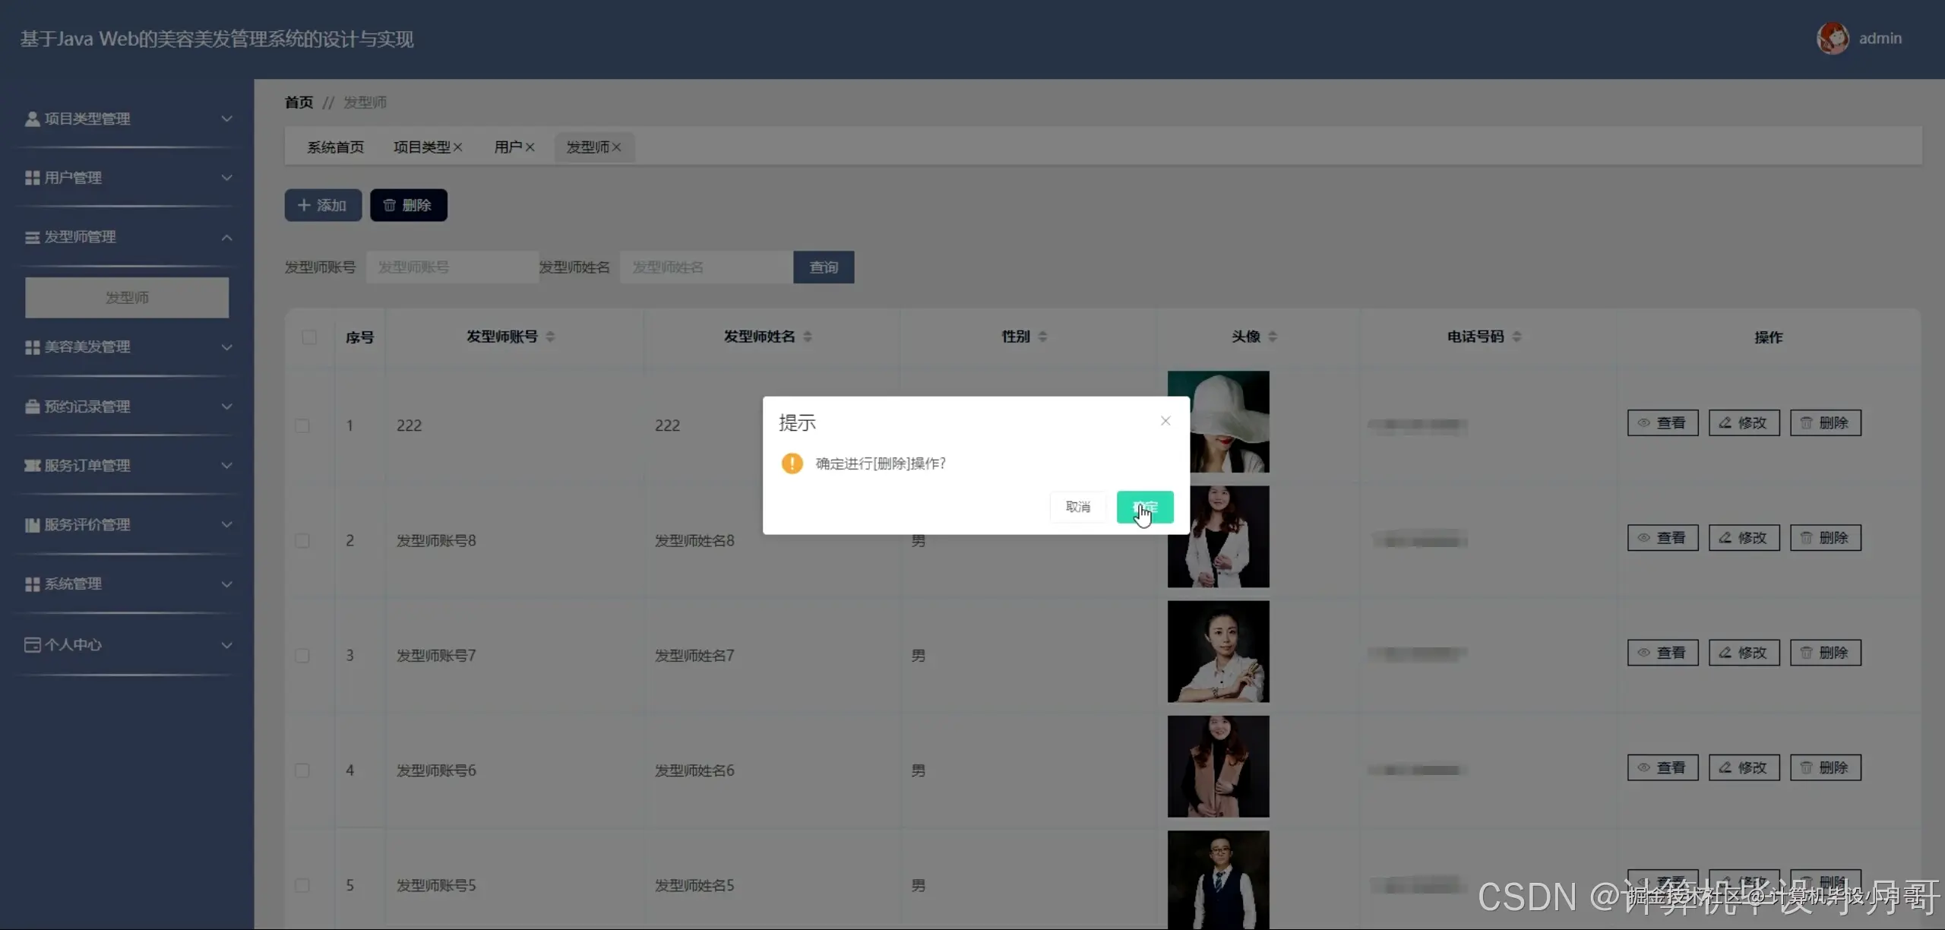Confirm deletion with green 确定 button

1144,507
